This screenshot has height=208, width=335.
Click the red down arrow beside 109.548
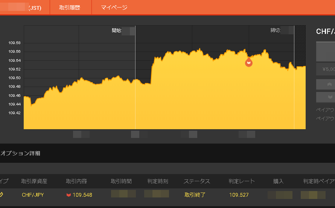tap(69, 195)
